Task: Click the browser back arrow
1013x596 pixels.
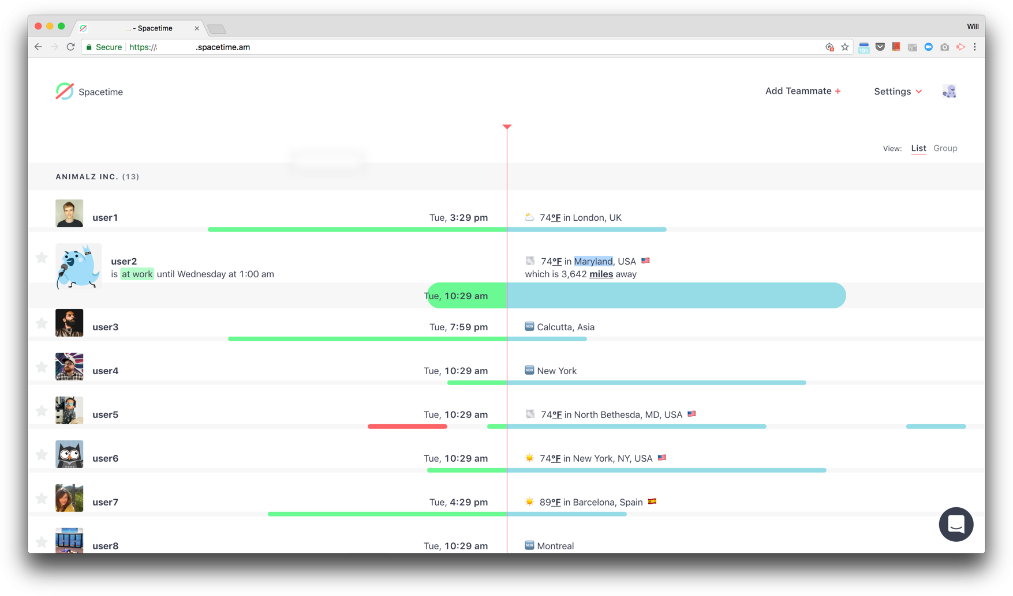Action: (39, 47)
